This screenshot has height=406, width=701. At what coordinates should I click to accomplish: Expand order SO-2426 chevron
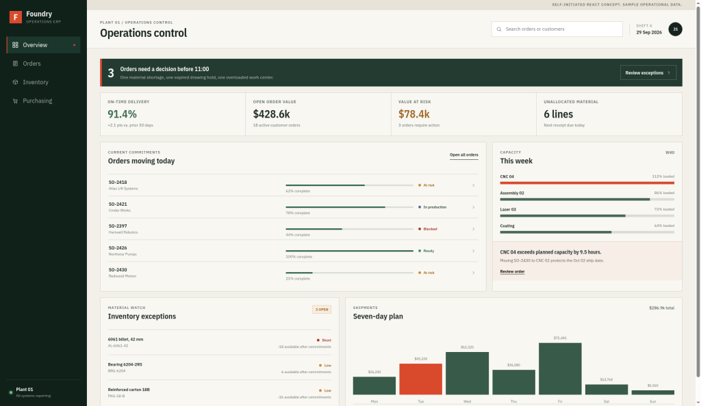point(474,251)
